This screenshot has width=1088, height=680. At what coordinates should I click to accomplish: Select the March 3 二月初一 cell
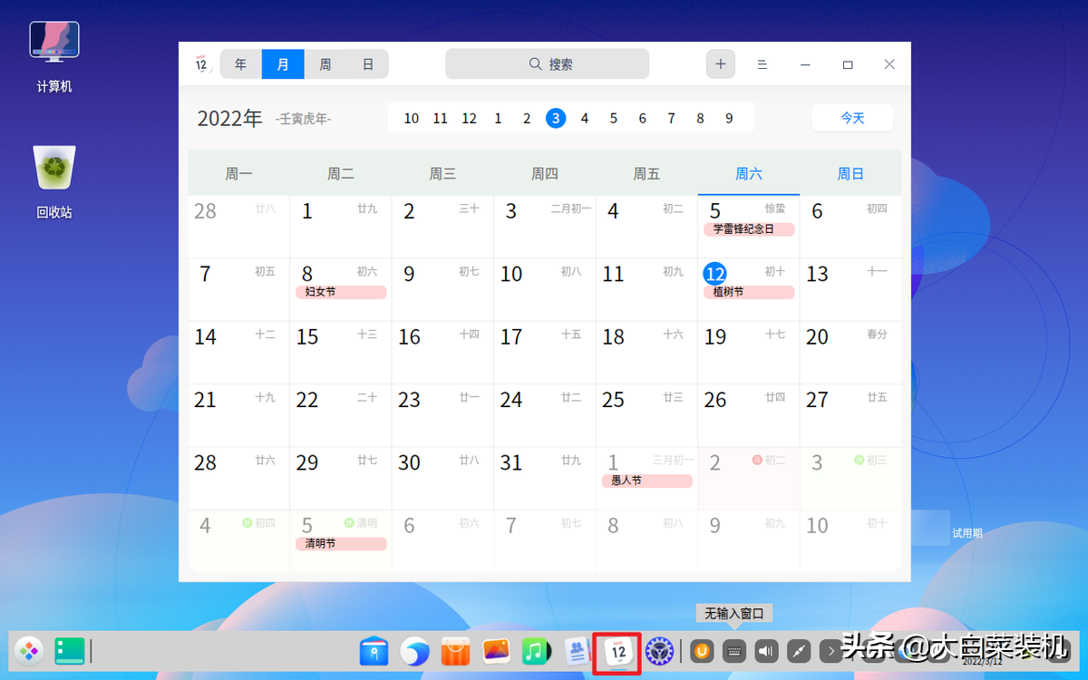(x=545, y=227)
